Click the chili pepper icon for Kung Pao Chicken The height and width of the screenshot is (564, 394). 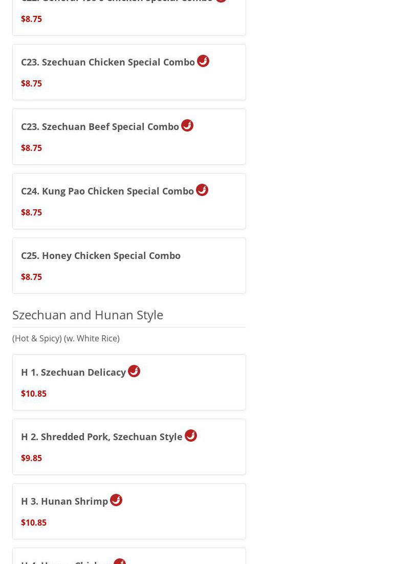click(202, 190)
